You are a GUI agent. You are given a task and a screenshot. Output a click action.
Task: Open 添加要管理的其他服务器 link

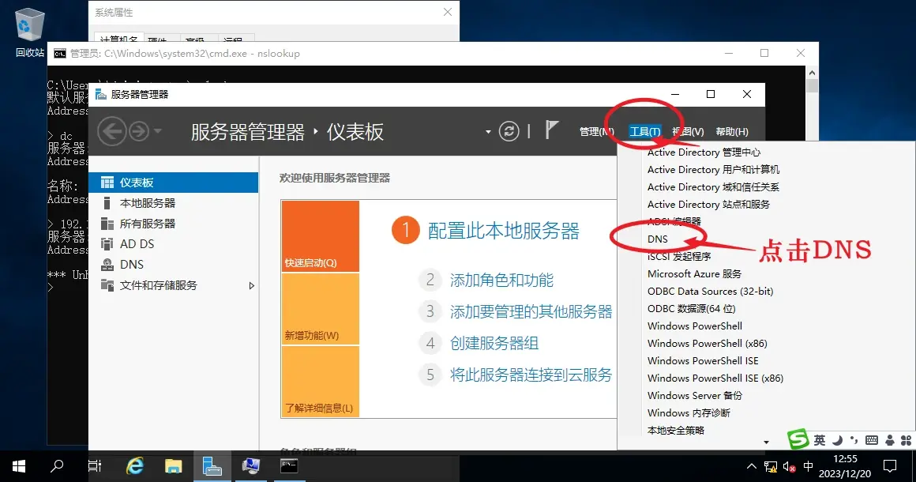coord(531,312)
